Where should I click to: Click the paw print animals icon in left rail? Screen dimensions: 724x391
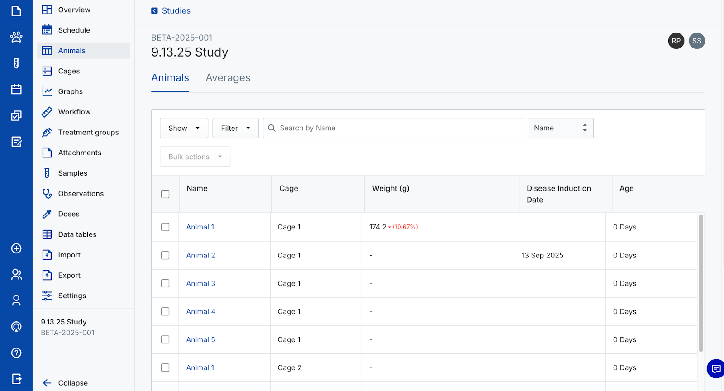[16, 37]
